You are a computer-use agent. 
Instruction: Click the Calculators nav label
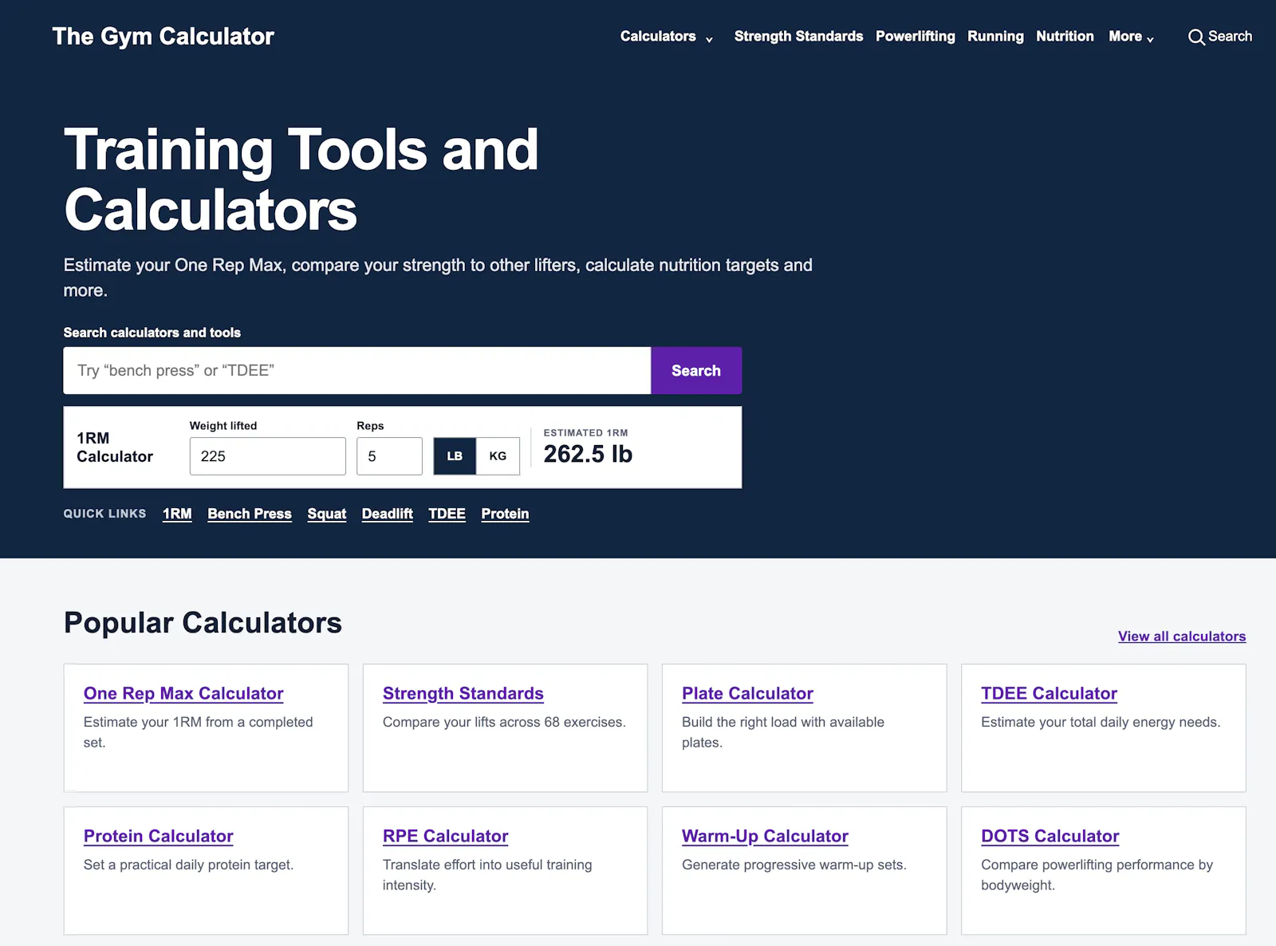click(658, 37)
